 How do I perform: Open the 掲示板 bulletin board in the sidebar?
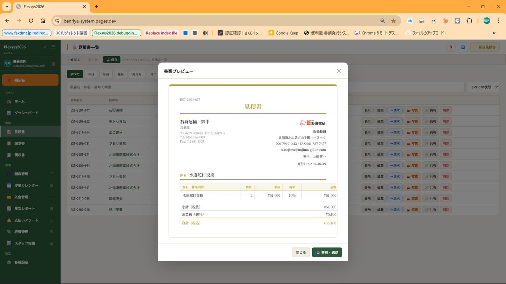[30, 80]
